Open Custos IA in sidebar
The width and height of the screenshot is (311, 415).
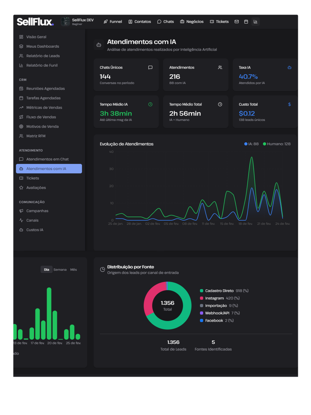(35, 230)
